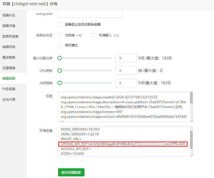Click the CPU限制 slider handle

click(60, 70)
